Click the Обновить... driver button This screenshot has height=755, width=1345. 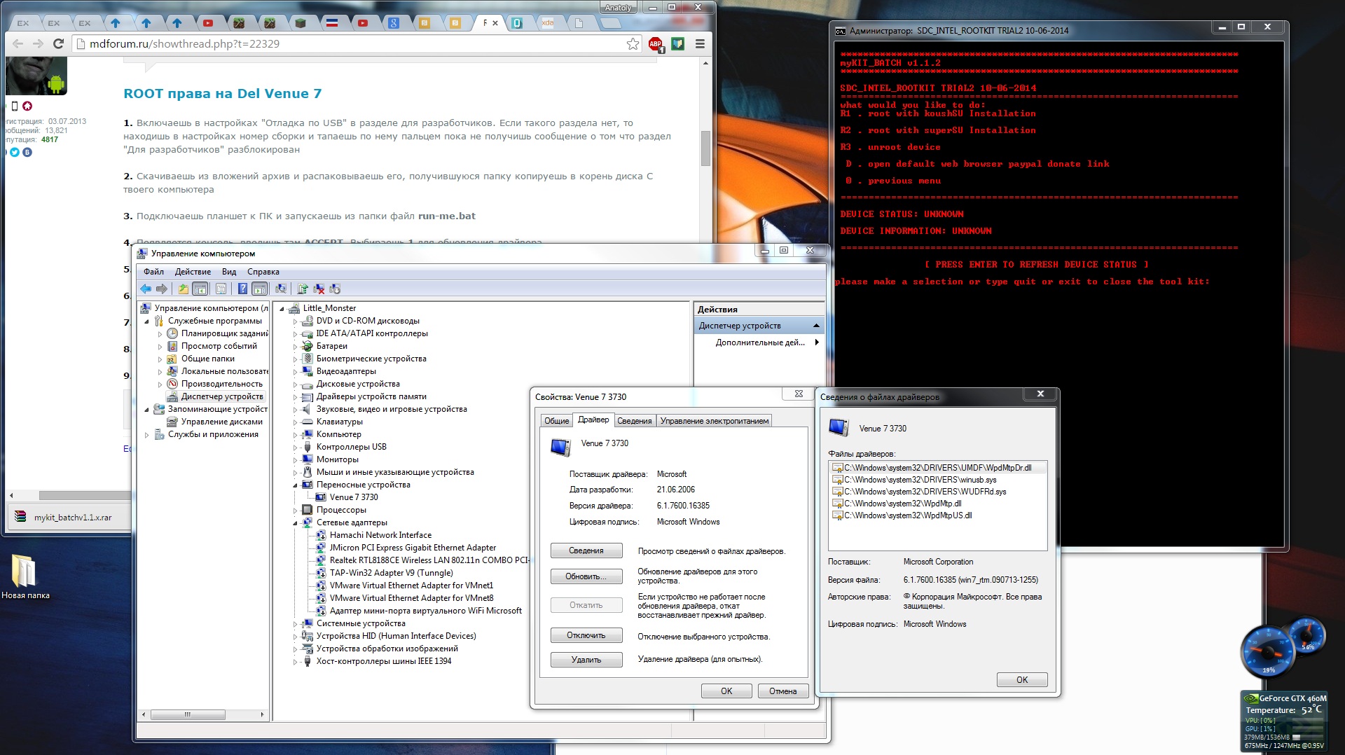tap(586, 576)
